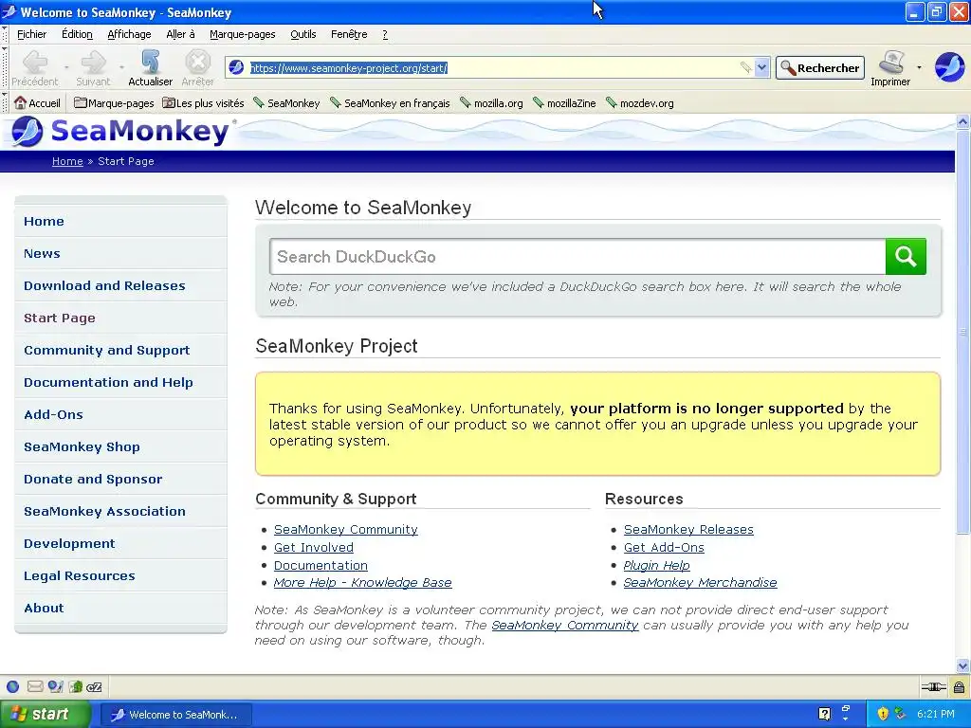This screenshot has height=728, width=971.
Task: Open the Imprimer print options dropdown arrow
Action: click(919, 67)
